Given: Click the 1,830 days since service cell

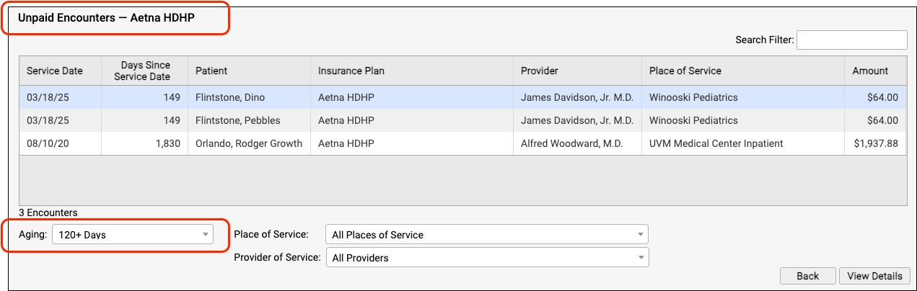Looking at the screenshot, I should click(x=144, y=143).
